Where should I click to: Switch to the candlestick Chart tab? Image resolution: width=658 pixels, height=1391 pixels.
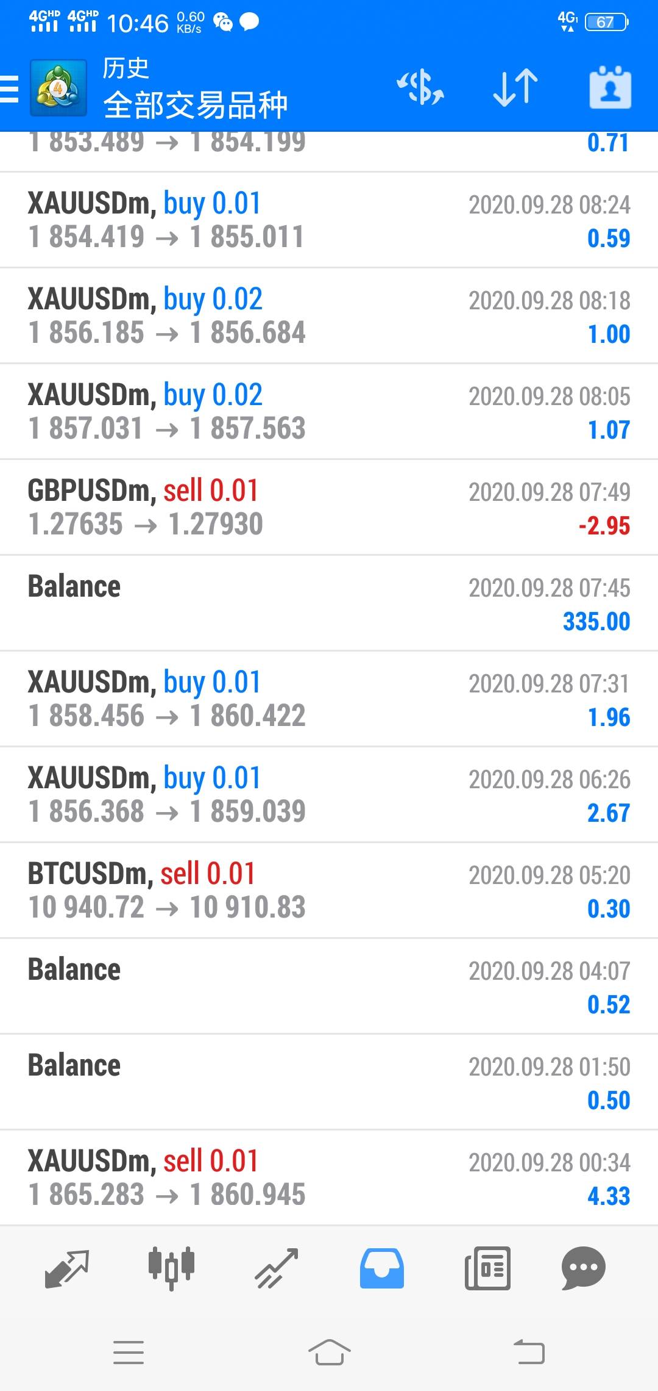(171, 1269)
